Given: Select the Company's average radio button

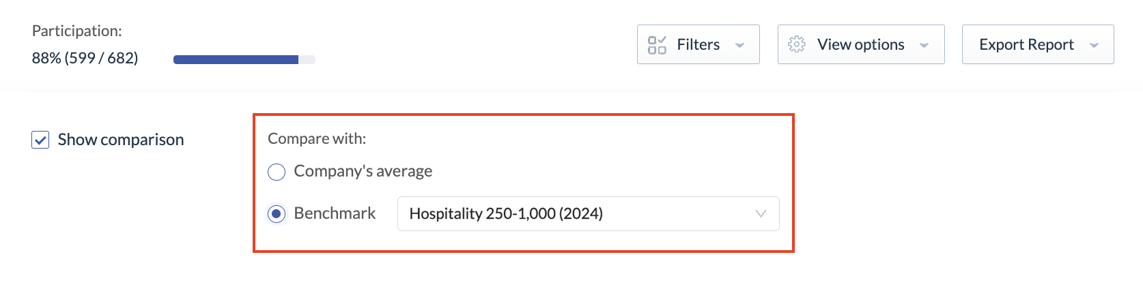Looking at the screenshot, I should [277, 172].
